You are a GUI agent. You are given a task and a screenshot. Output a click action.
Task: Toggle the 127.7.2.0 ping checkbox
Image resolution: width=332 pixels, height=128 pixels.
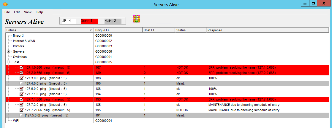21,105
